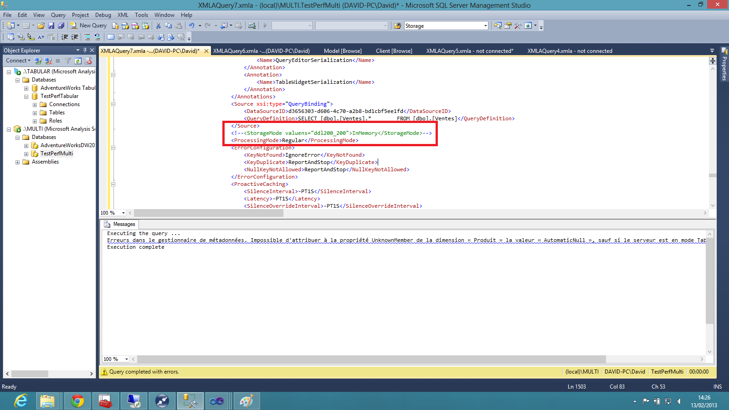Click the Save file disk icon
Image resolution: width=729 pixels, height=410 pixels.
click(51, 26)
